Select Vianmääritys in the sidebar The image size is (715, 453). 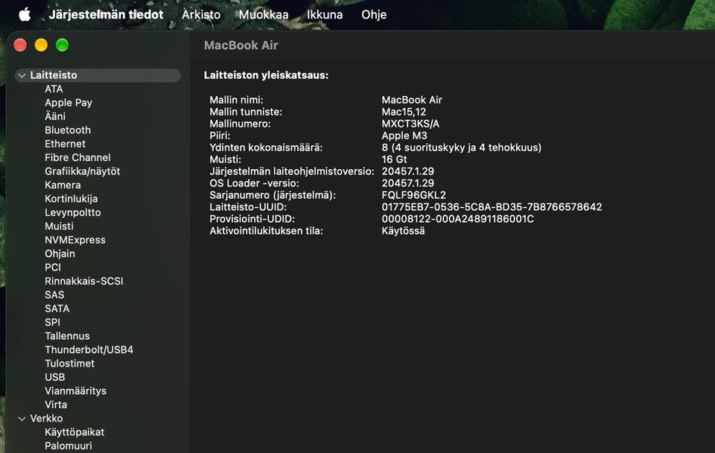(76, 390)
